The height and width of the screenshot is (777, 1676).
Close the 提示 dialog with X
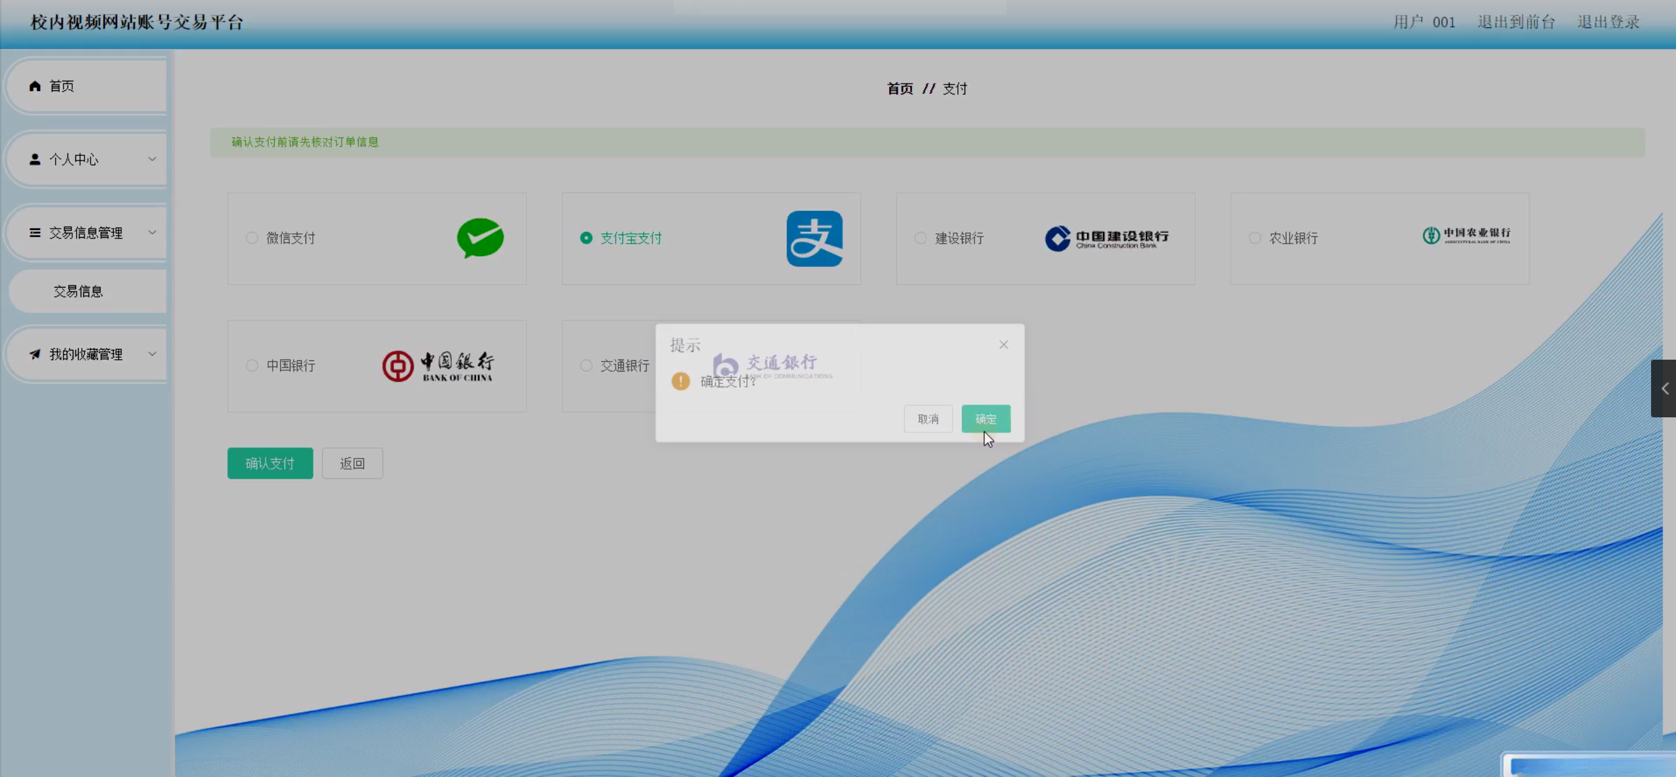(x=1003, y=345)
